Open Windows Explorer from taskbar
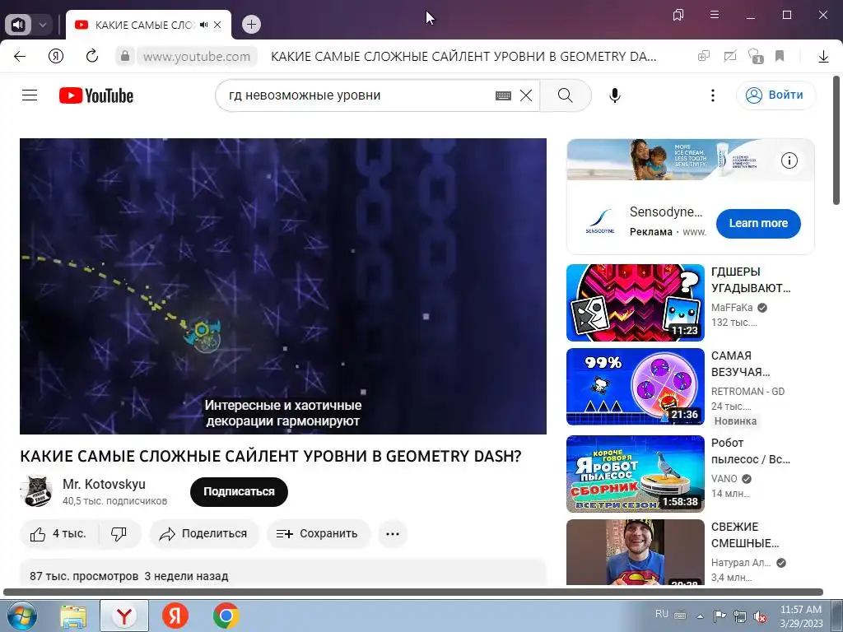The height and width of the screenshot is (632, 843). 73,616
